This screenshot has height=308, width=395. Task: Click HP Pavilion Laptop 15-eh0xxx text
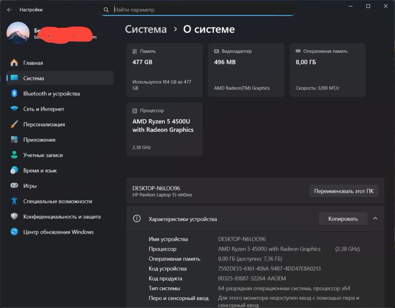coord(162,195)
